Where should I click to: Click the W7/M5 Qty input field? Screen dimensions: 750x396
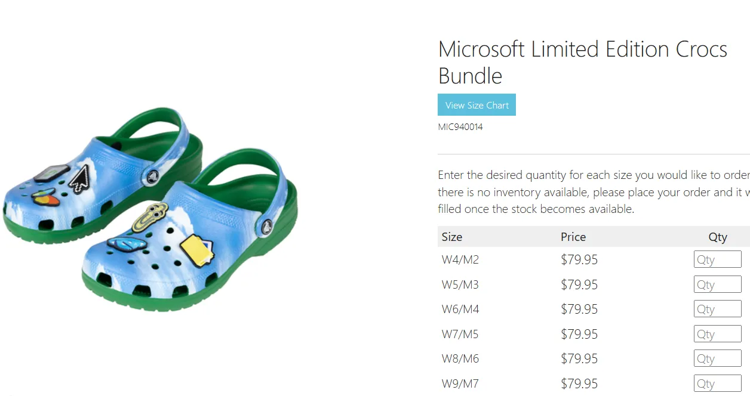point(717,334)
